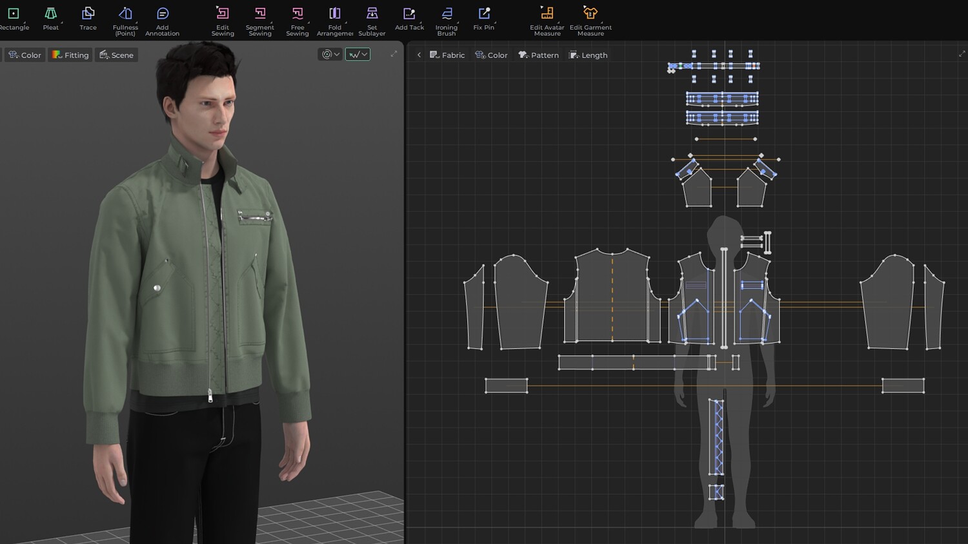Select the Pleat tool
The image size is (968, 544).
pos(50,19)
